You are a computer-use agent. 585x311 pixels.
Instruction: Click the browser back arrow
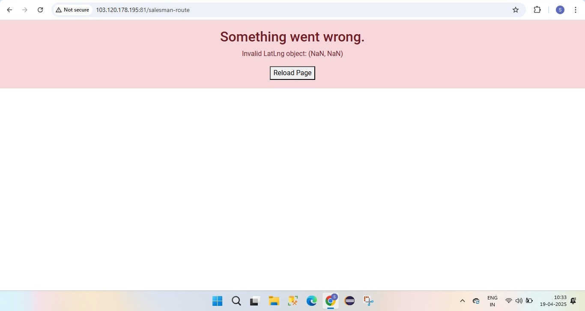coord(9,10)
